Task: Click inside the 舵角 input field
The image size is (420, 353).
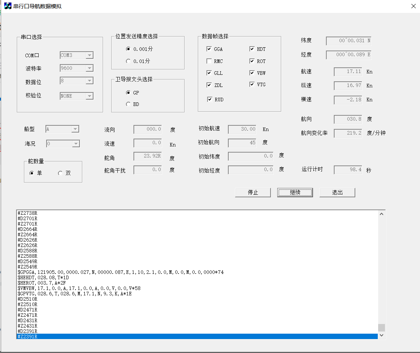Action: tap(147, 156)
